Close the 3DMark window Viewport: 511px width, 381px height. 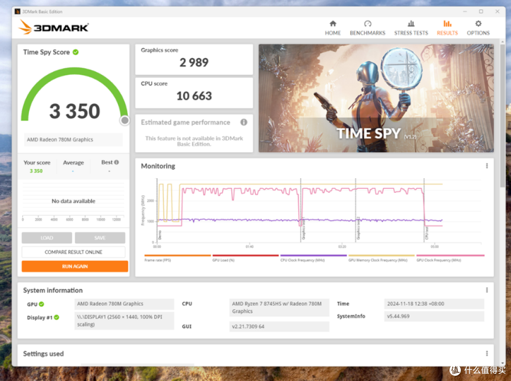tap(497, 11)
